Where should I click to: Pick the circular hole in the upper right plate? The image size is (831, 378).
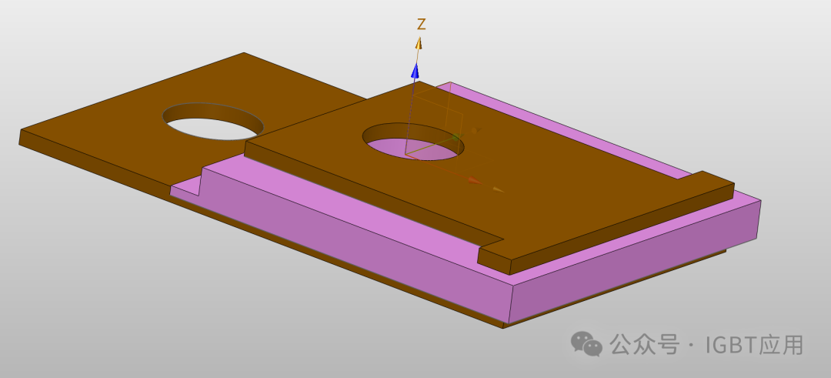click(x=413, y=142)
